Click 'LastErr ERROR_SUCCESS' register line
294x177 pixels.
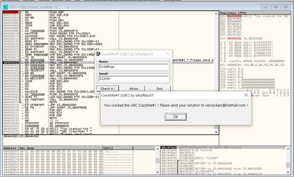pyautogui.click(x=252, y=61)
